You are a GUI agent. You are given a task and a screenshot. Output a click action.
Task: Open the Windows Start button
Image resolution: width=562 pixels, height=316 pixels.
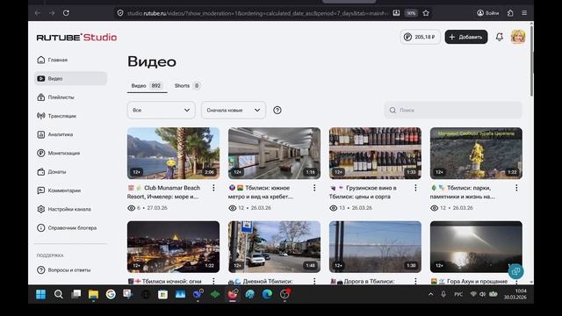click(41, 295)
